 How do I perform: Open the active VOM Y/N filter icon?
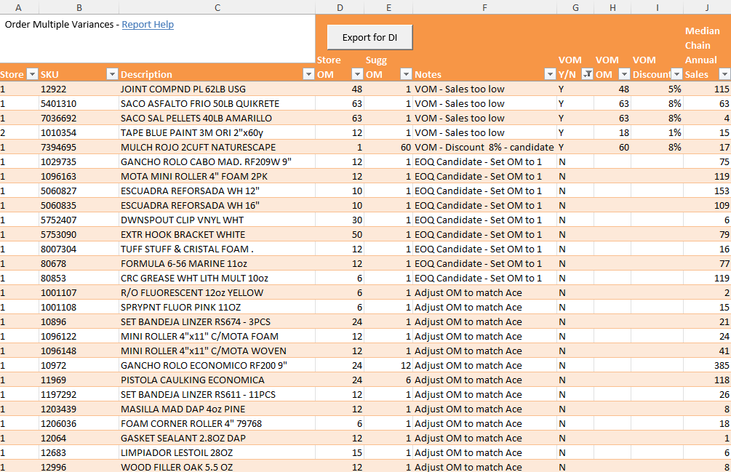[588, 74]
